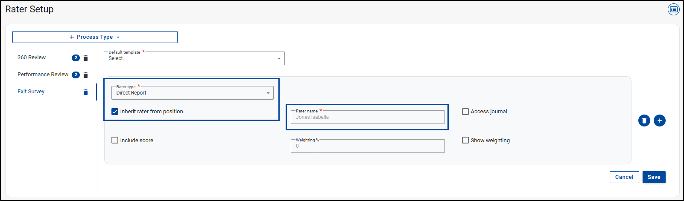
Task: Select 360 Review in the sidebar
Action: 32,57
